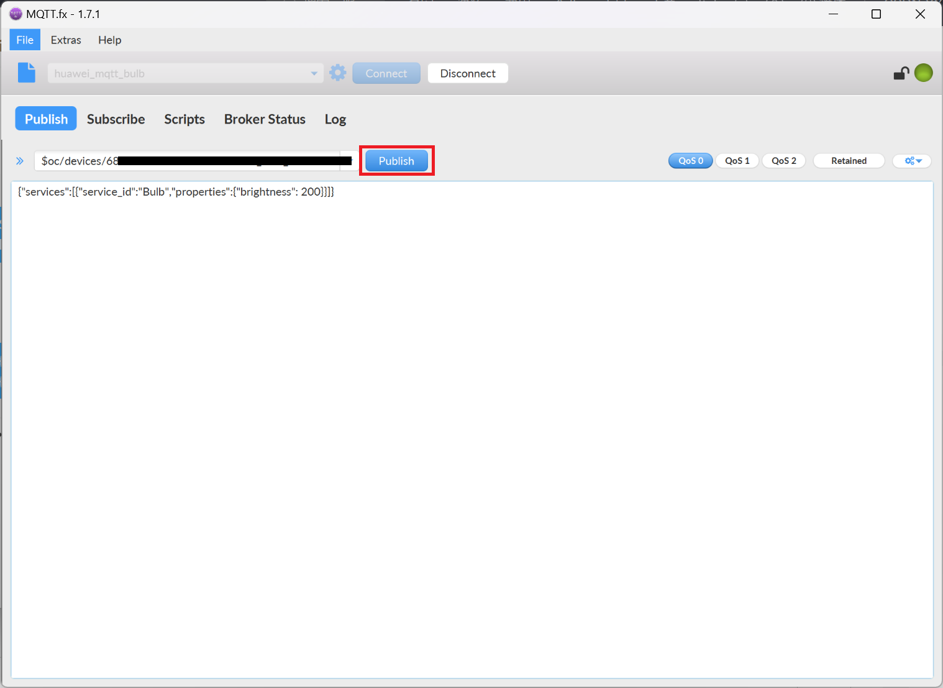Maximize the MQTT.fx window
943x688 pixels.
point(876,14)
